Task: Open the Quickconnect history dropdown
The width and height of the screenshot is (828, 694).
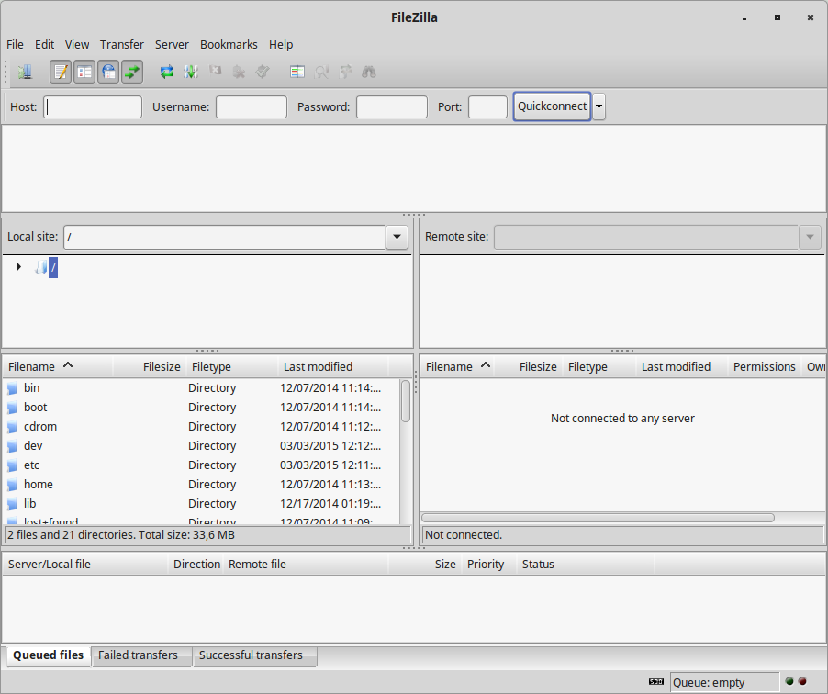Action: 599,106
